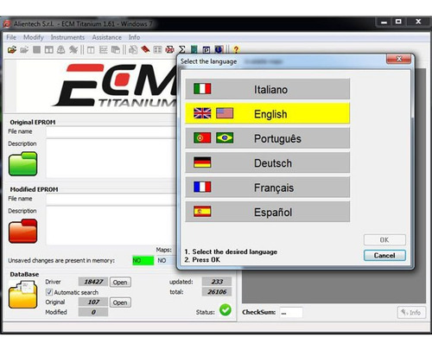Click Open button next to Driver

tap(120, 282)
